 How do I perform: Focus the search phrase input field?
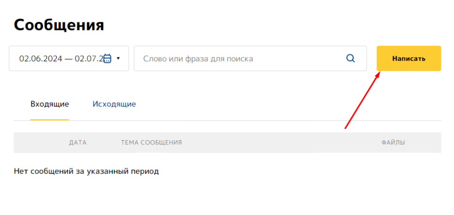click(239, 58)
